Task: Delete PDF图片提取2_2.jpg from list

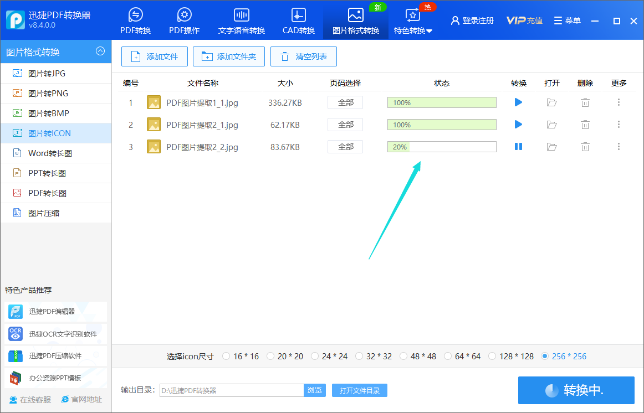Action: (x=585, y=147)
